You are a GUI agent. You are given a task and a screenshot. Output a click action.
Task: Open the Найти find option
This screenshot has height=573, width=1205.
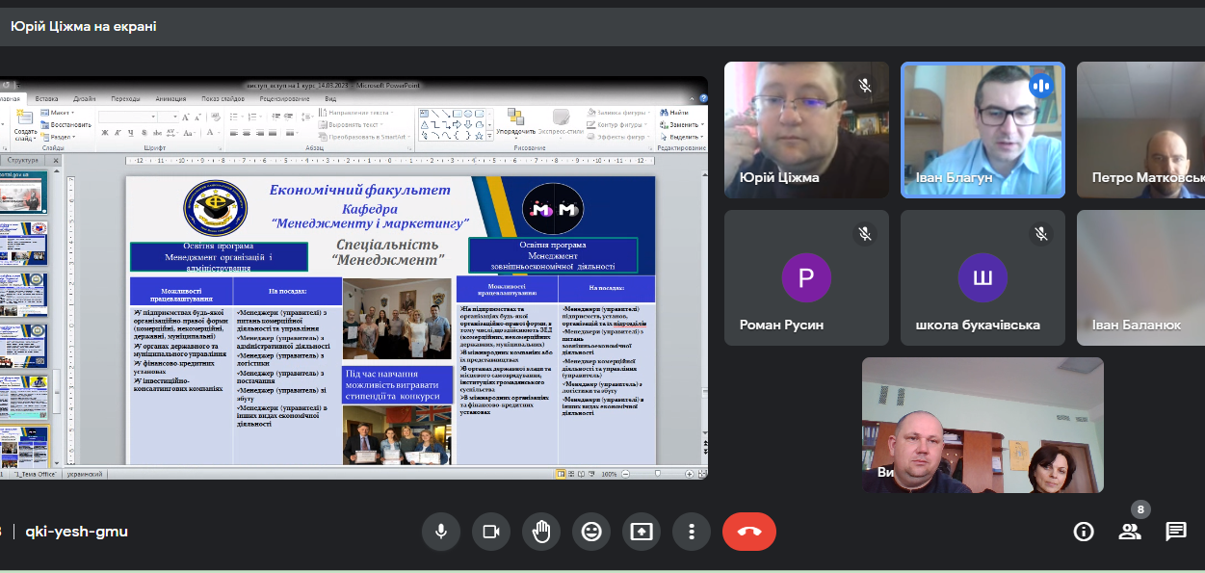[678, 113]
